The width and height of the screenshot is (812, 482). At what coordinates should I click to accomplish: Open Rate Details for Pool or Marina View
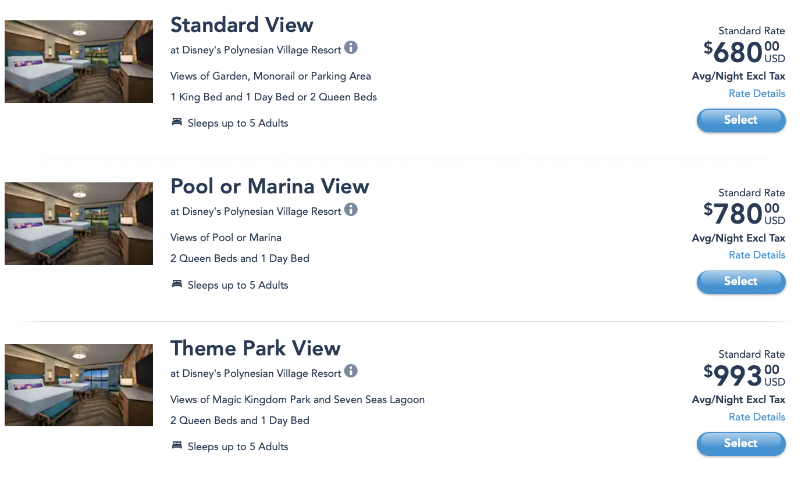coord(757,255)
